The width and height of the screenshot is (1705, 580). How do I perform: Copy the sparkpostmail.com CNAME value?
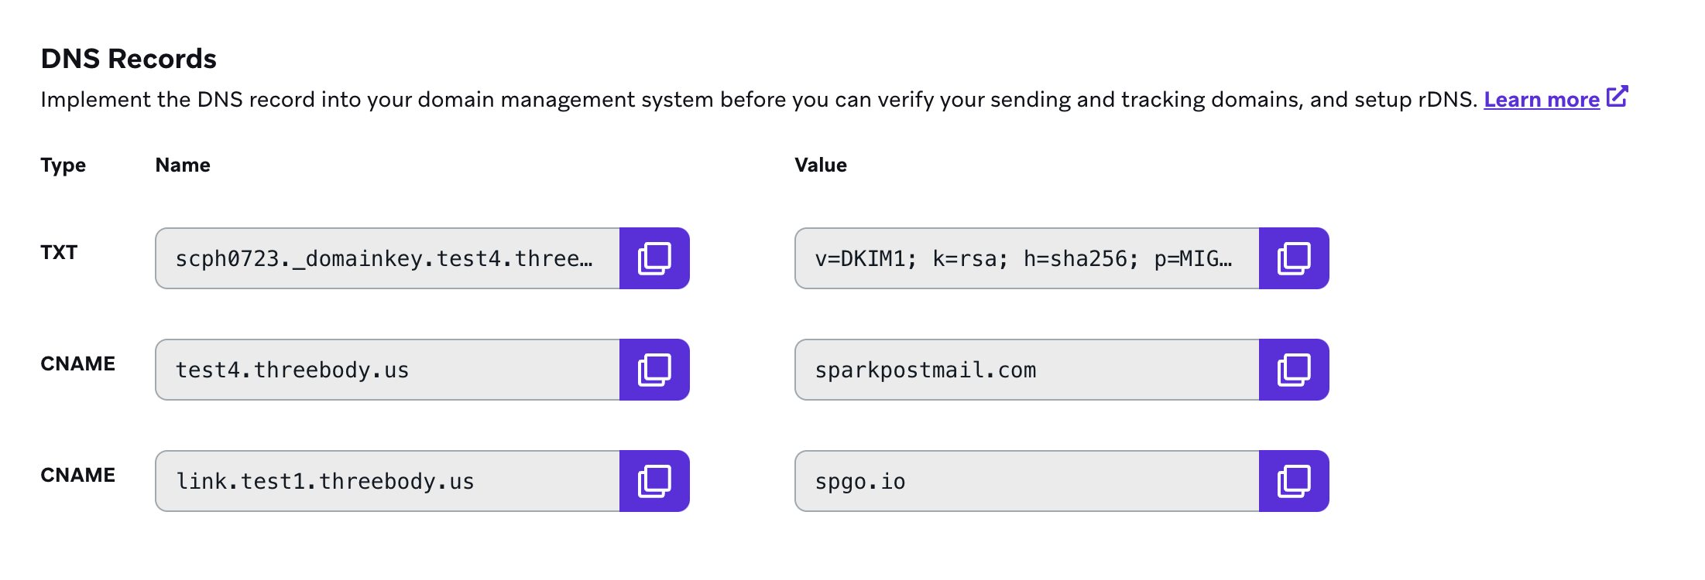pos(1294,370)
